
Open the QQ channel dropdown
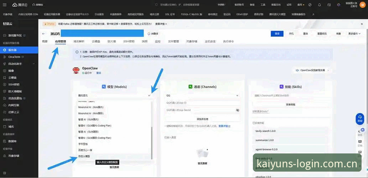coord(202,95)
